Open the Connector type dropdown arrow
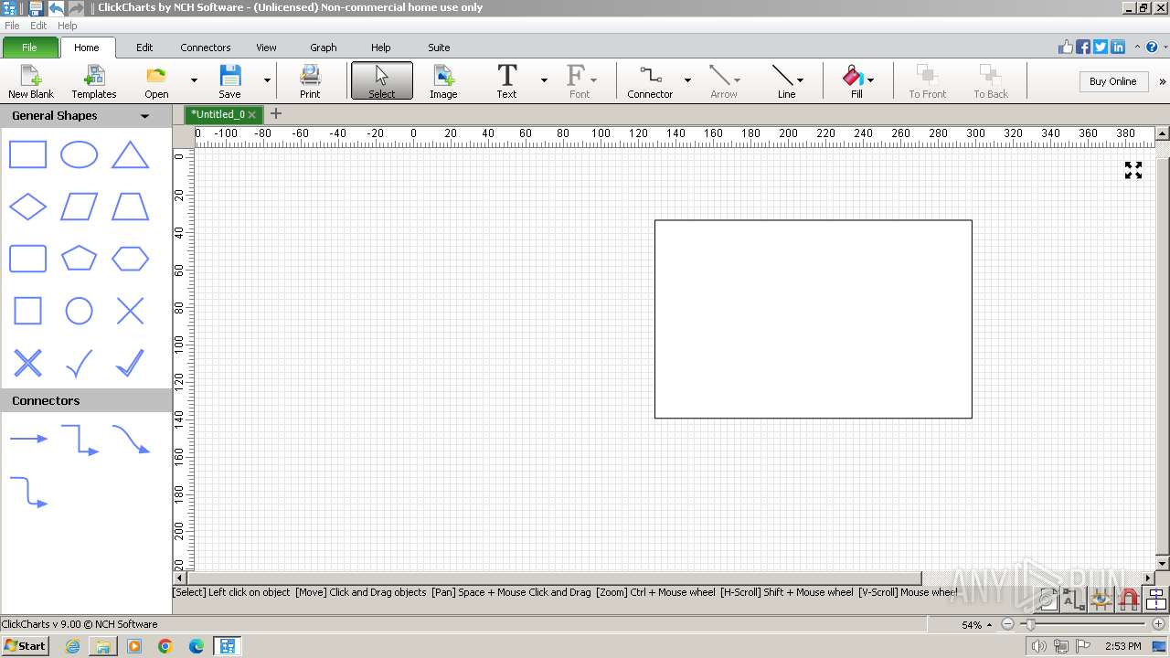 687,81
